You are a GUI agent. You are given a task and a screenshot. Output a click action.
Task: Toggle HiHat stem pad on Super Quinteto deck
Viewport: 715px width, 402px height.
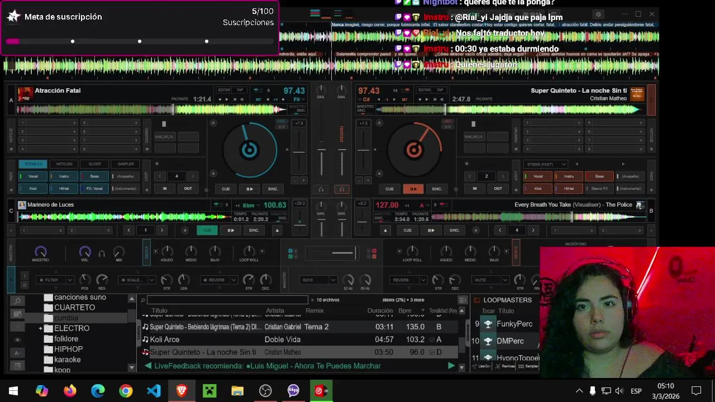click(569, 189)
